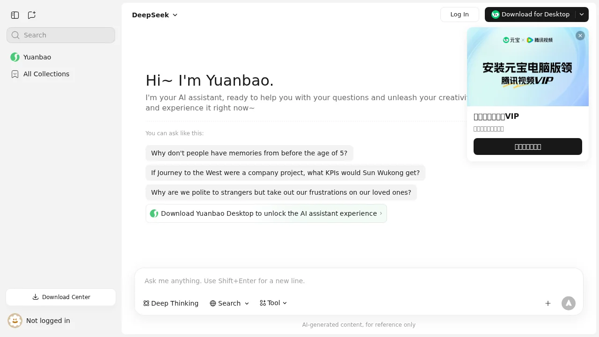Attach a file using the plus icon

coord(548,303)
